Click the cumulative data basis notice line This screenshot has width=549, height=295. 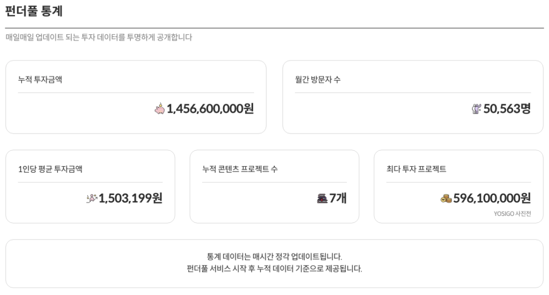274,268
